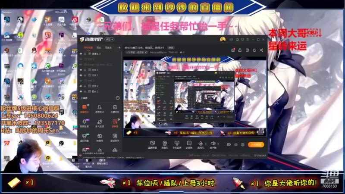The image size is (345, 194).
Task: Show the Bongo Cat Mver layer
Action: coord(81,65)
